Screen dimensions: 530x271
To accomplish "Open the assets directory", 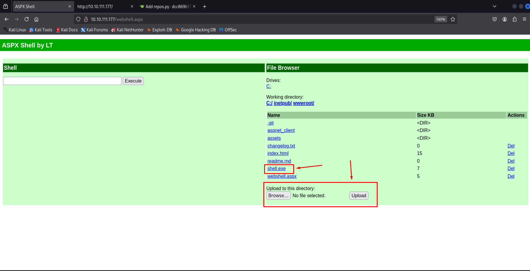I will [x=274, y=138].
